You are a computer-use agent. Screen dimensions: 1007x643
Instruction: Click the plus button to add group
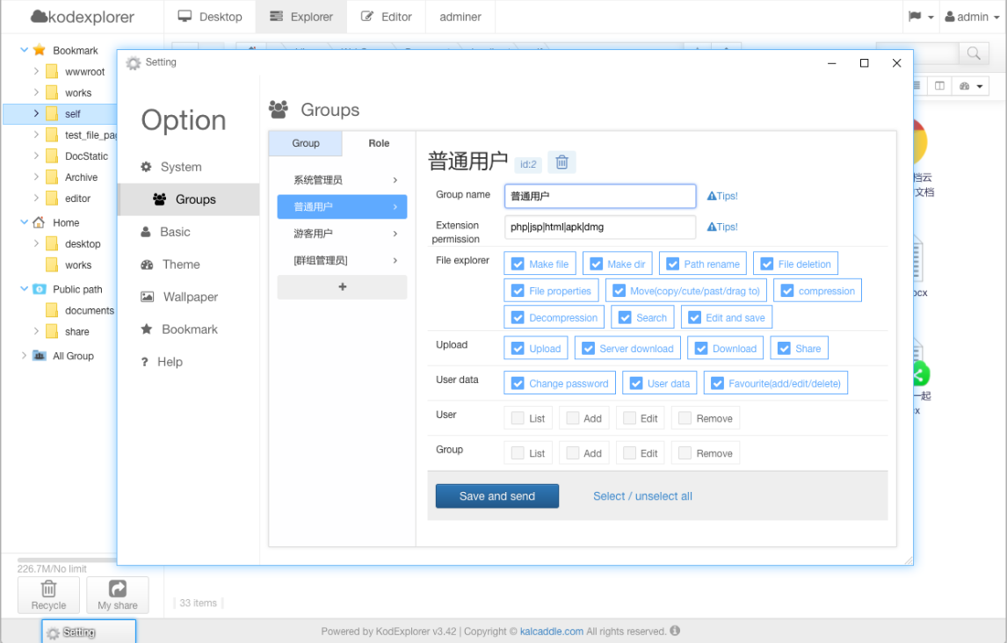pos(342,287)
